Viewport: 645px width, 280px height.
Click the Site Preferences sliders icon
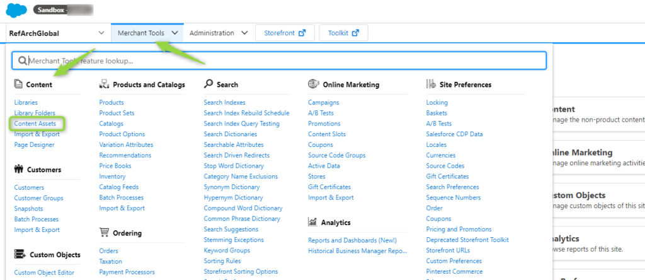click(431, 84)
